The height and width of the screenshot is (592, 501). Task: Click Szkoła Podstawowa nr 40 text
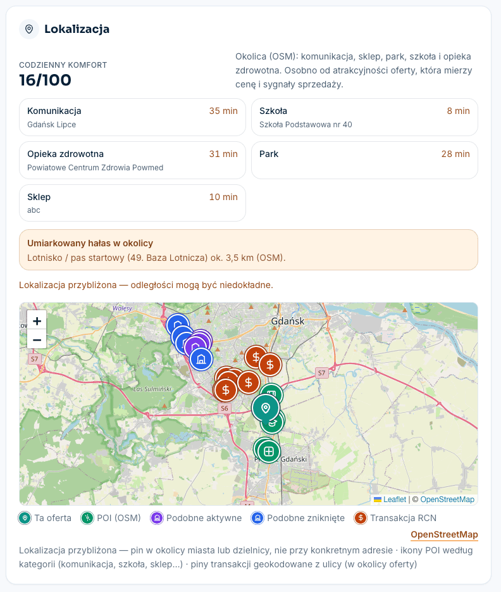point(306,125)
